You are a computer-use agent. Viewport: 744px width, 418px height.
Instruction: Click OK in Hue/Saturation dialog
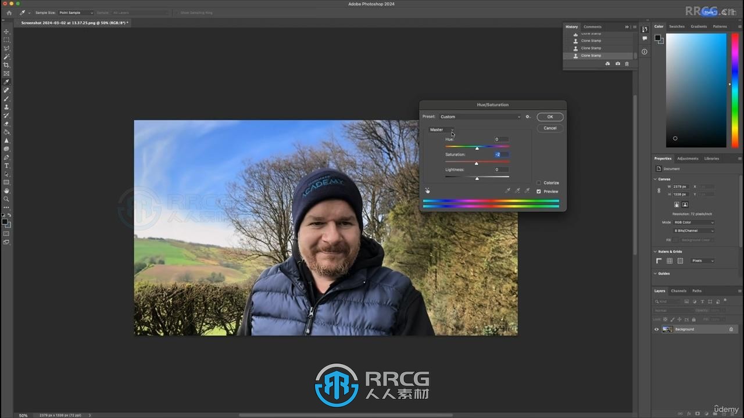click(x=550, y=117)
